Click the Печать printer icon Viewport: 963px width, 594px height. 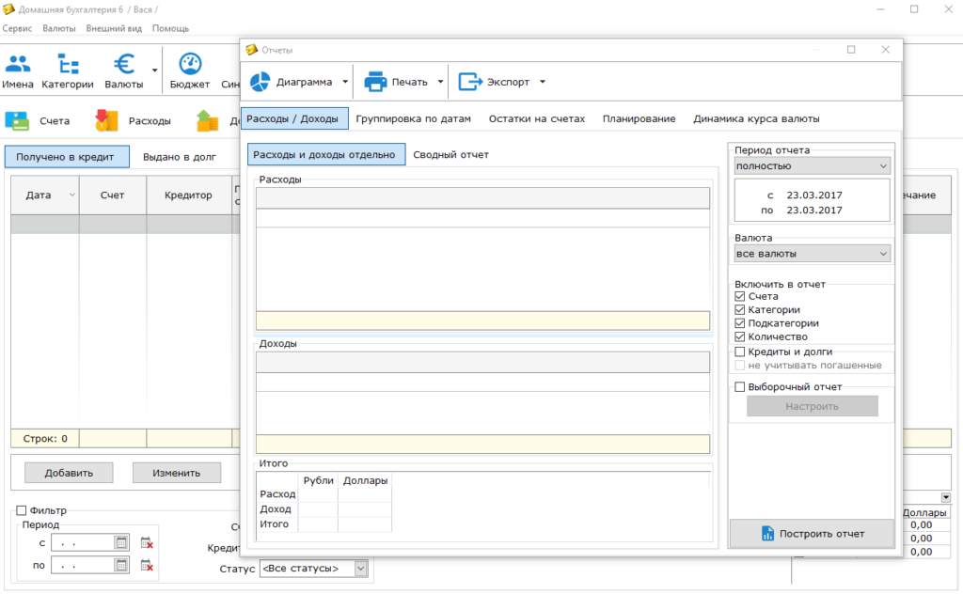(376, 82)
